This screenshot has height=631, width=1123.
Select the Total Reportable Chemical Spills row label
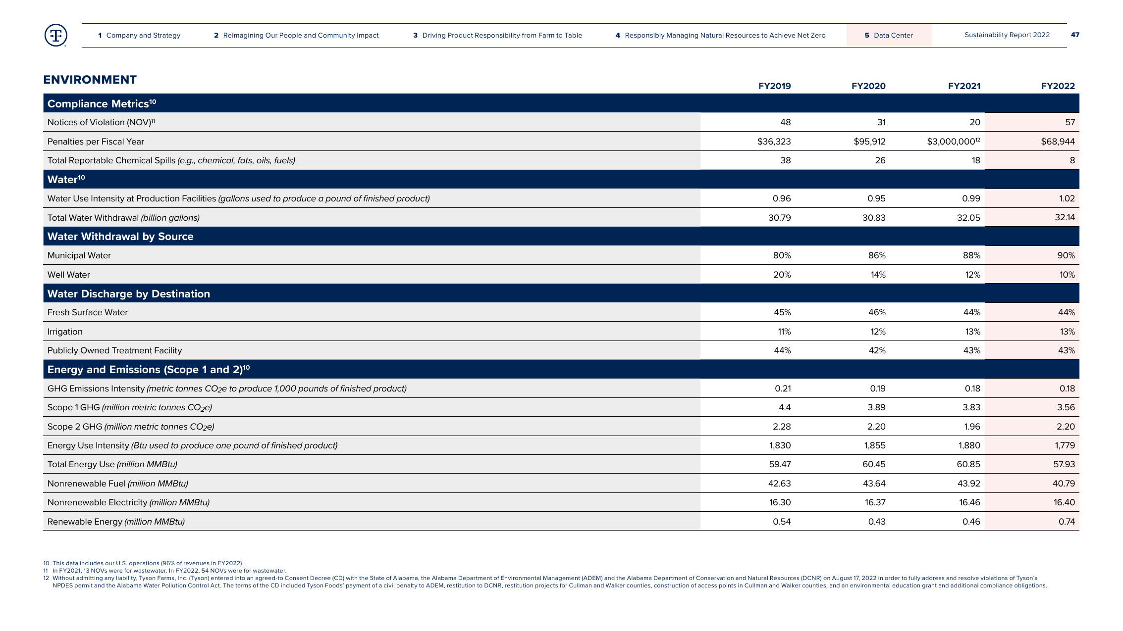(x=171, y=160)
